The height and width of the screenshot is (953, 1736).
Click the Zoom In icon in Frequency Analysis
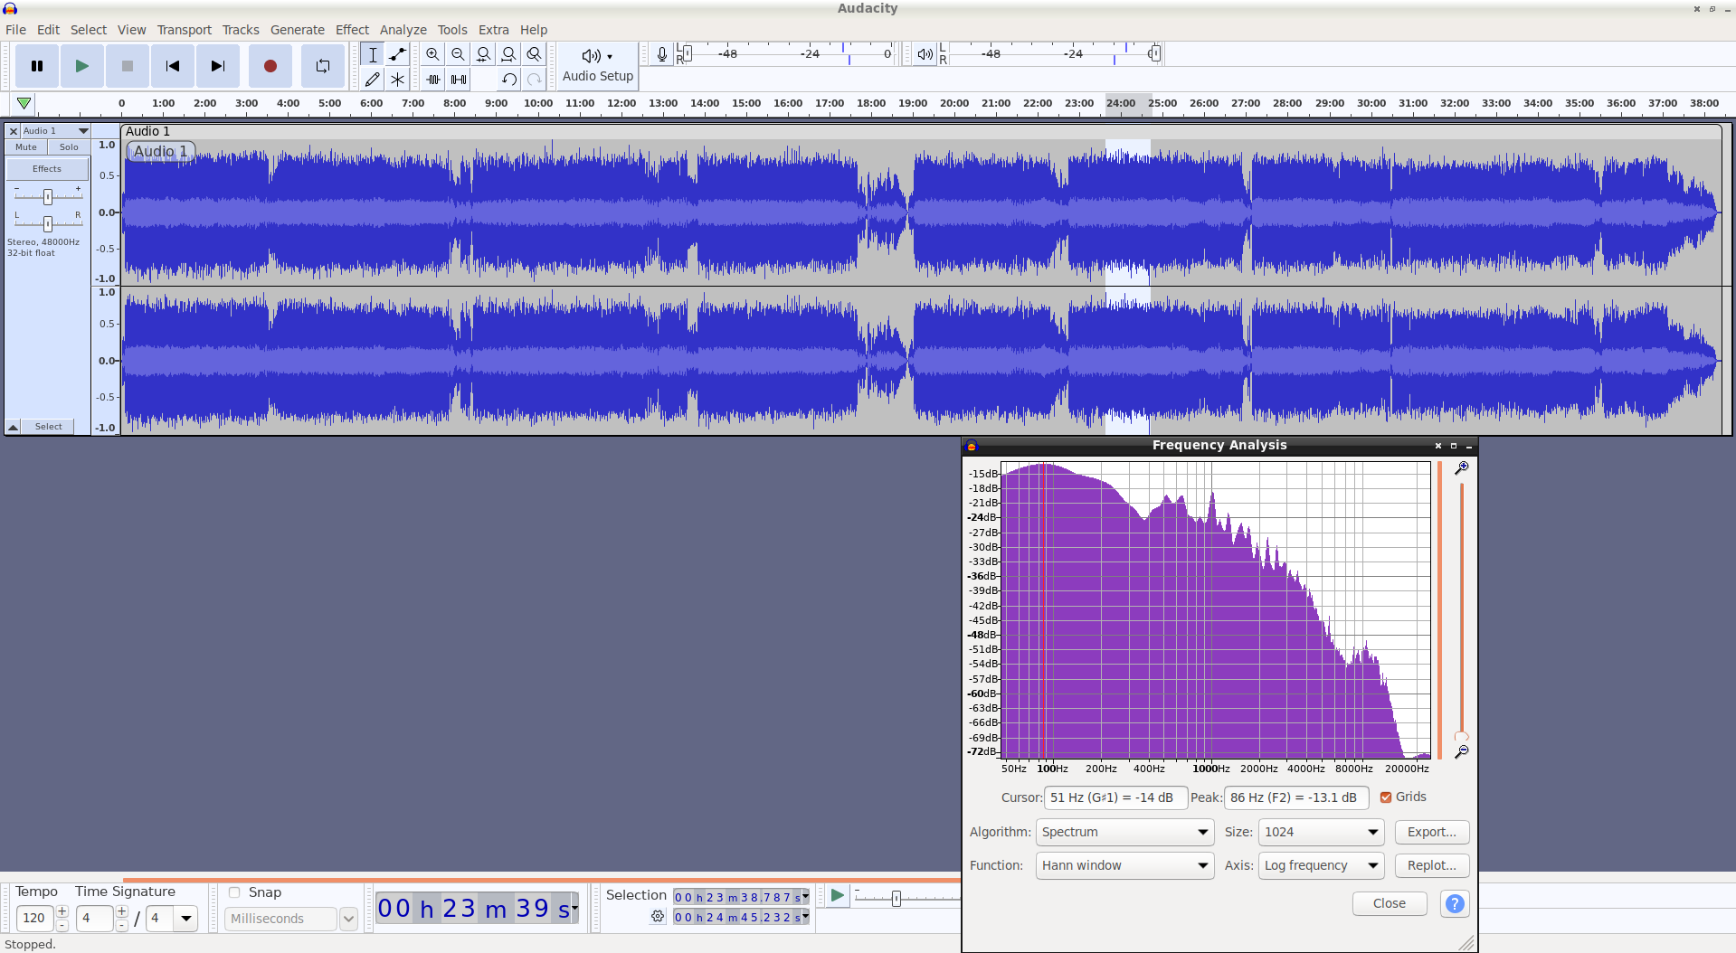tap(1461, 468)
